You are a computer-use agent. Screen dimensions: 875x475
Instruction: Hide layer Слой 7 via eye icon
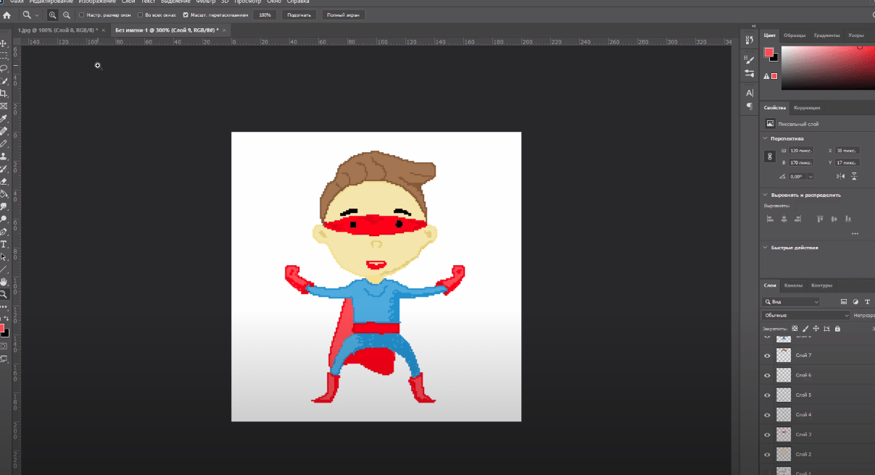[767, 356]
